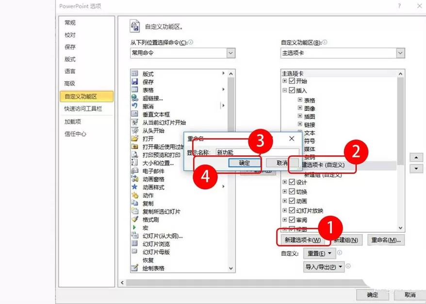Click the 打开 folder icon
The height and width of the screenshot is (304, 426).
coord(135,138)
